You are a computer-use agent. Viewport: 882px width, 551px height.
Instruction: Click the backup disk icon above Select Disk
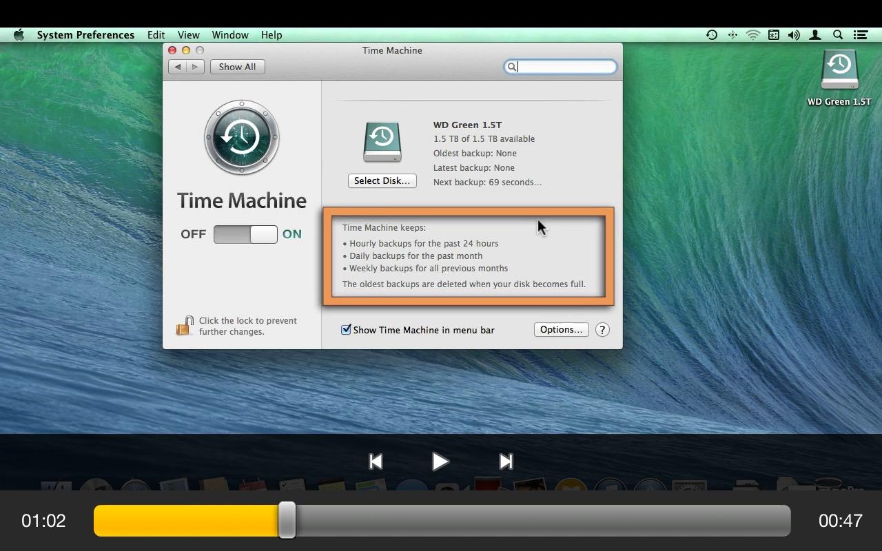tap(382, 142)
